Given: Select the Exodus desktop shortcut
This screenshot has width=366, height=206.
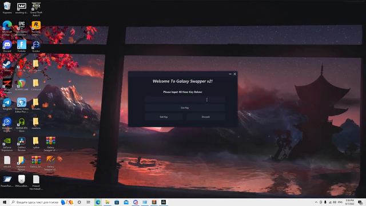Looking at the screenshot, I should [x=36, y=46].
